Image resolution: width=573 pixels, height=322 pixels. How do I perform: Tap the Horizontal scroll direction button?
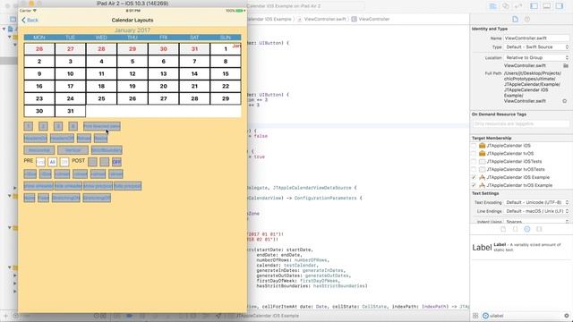(39, 150)
